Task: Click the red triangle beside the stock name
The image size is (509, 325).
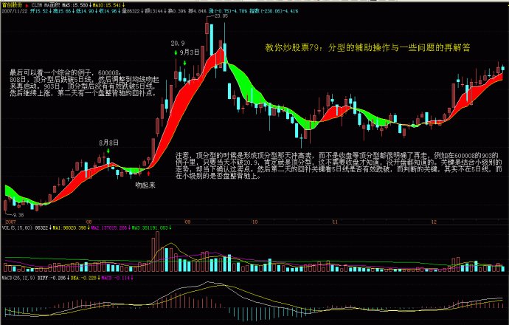Action: coord(27,5)
